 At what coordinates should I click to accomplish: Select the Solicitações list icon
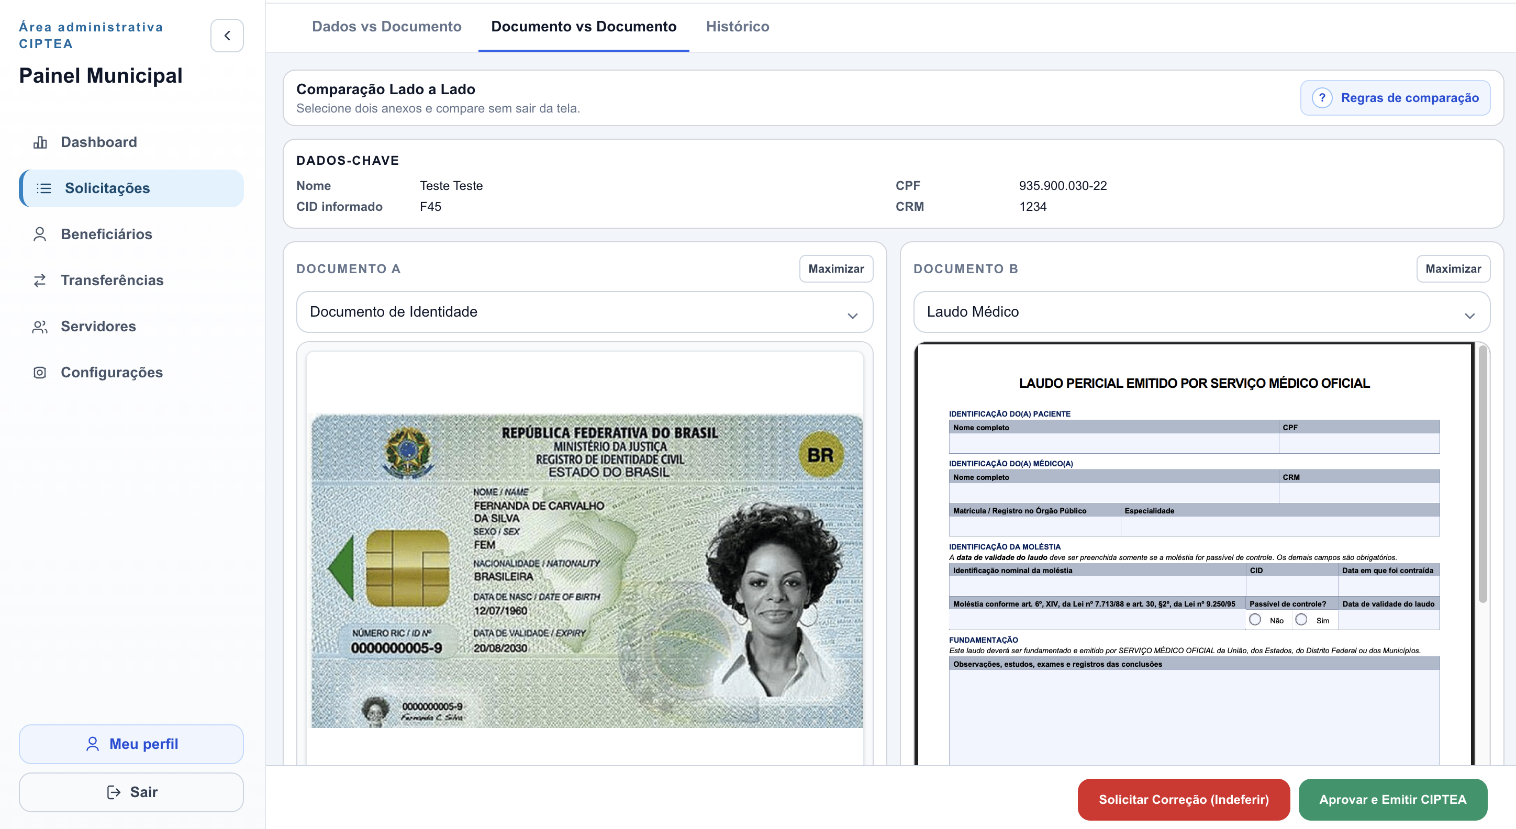43,188
